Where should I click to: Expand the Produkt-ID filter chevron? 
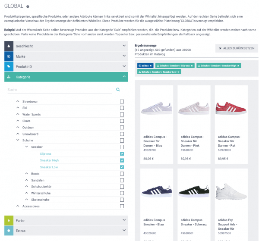click(124, 66)
